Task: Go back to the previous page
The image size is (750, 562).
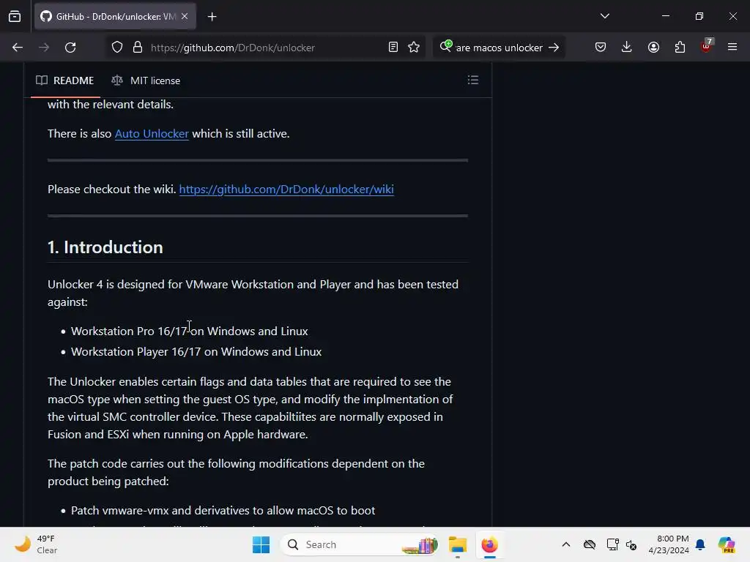Action: (x=18, y=48)
